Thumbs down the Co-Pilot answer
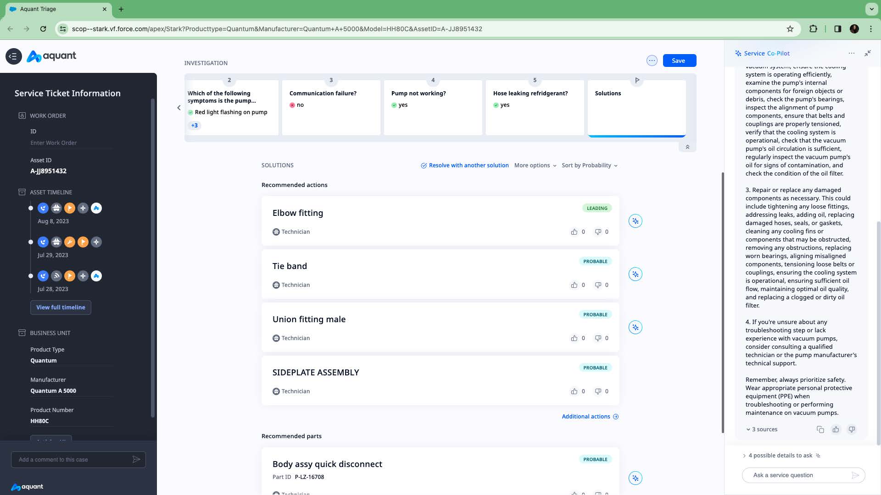This screenshot has width=881, height=495. pyautogui.click(x=851, y=429)
